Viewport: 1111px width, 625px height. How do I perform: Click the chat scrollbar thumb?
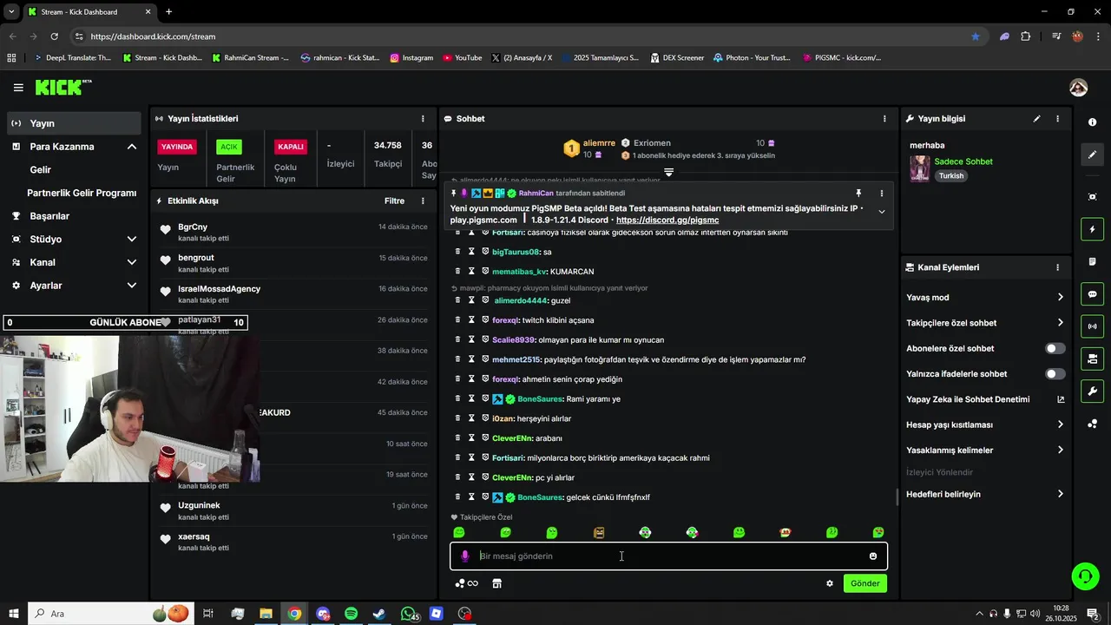(897, 497)
